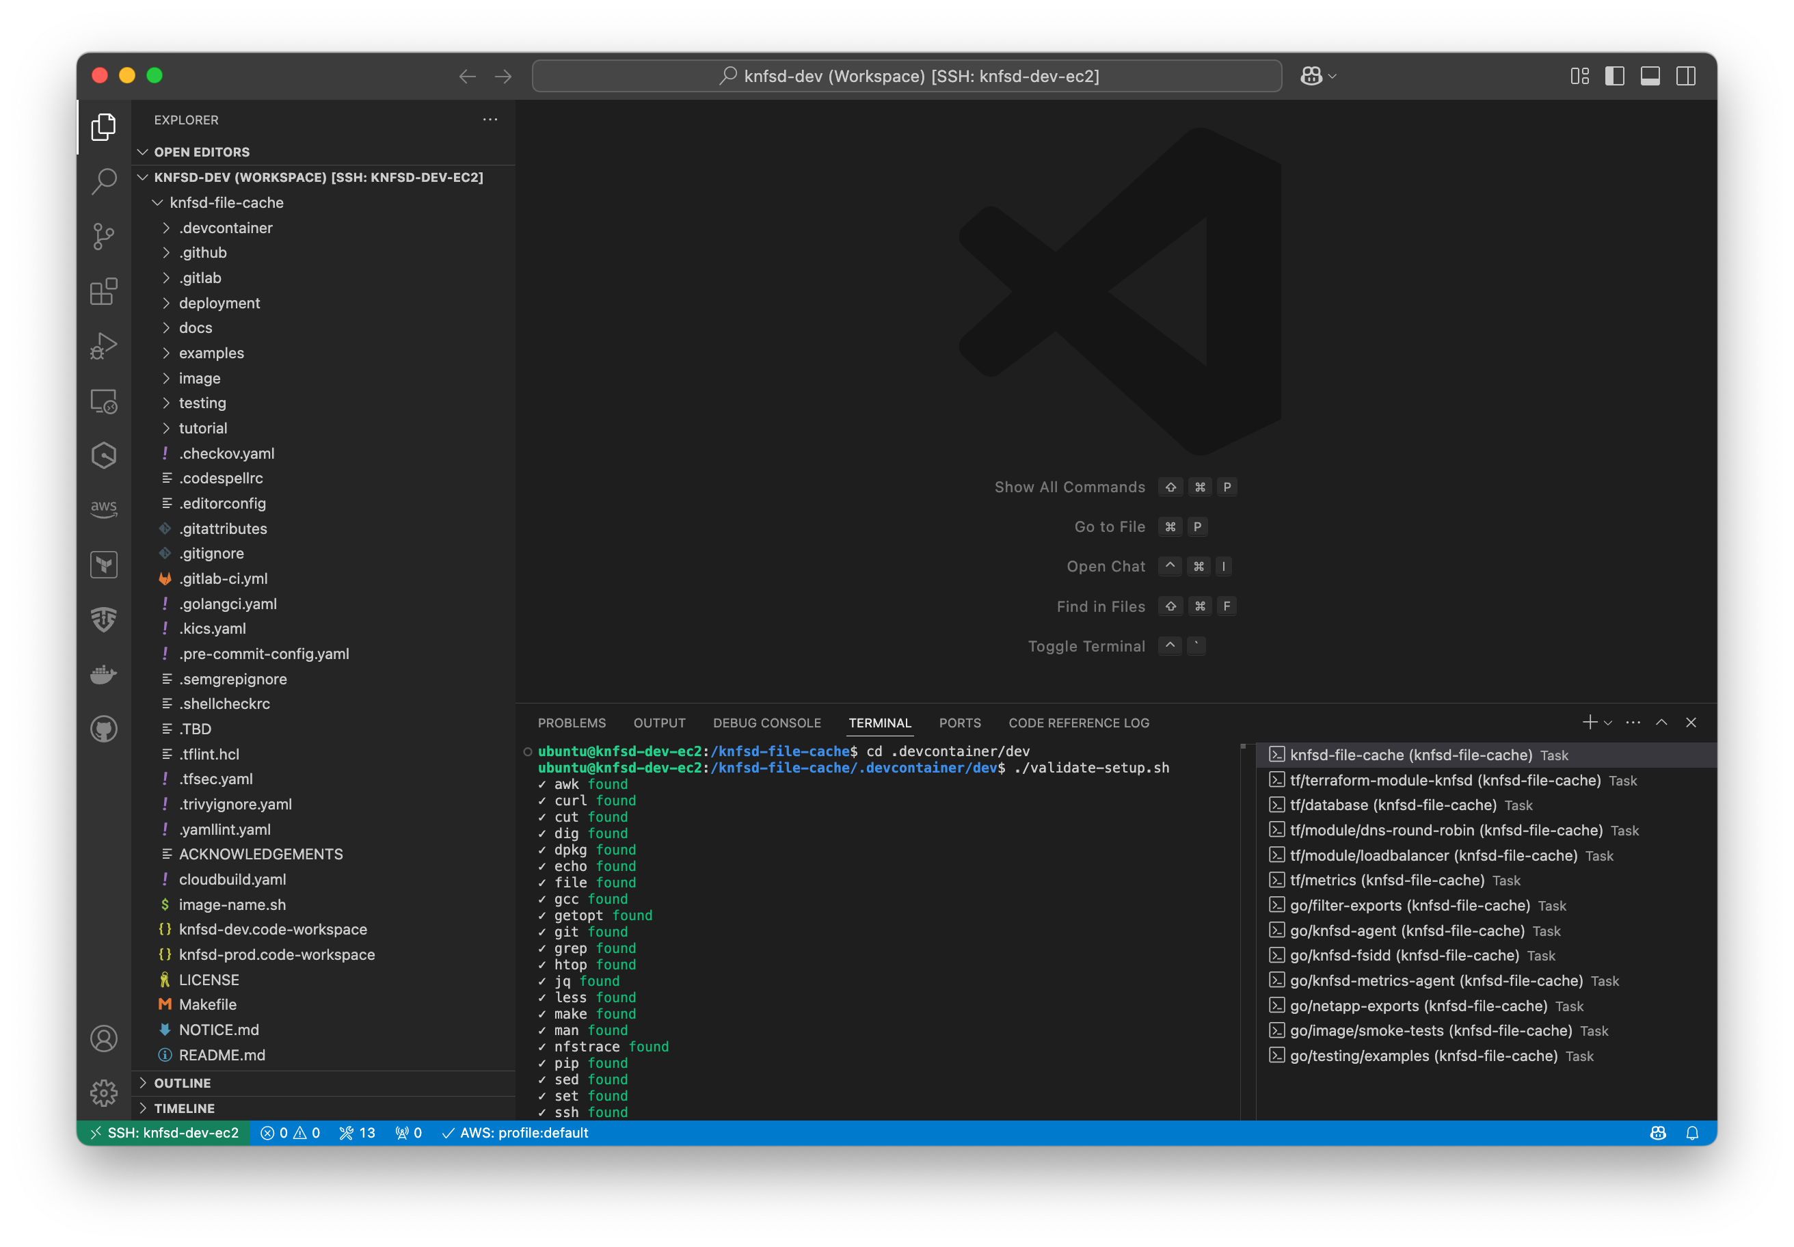Toggle Secondary Side Bar visibility
This screenshot has height=1247, width=1794.
click(1685, 76)
